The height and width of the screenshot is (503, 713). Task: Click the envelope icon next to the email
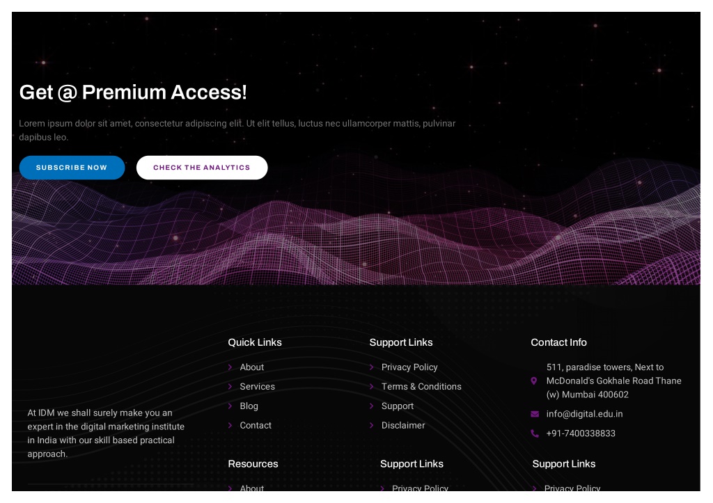[535, 414]
